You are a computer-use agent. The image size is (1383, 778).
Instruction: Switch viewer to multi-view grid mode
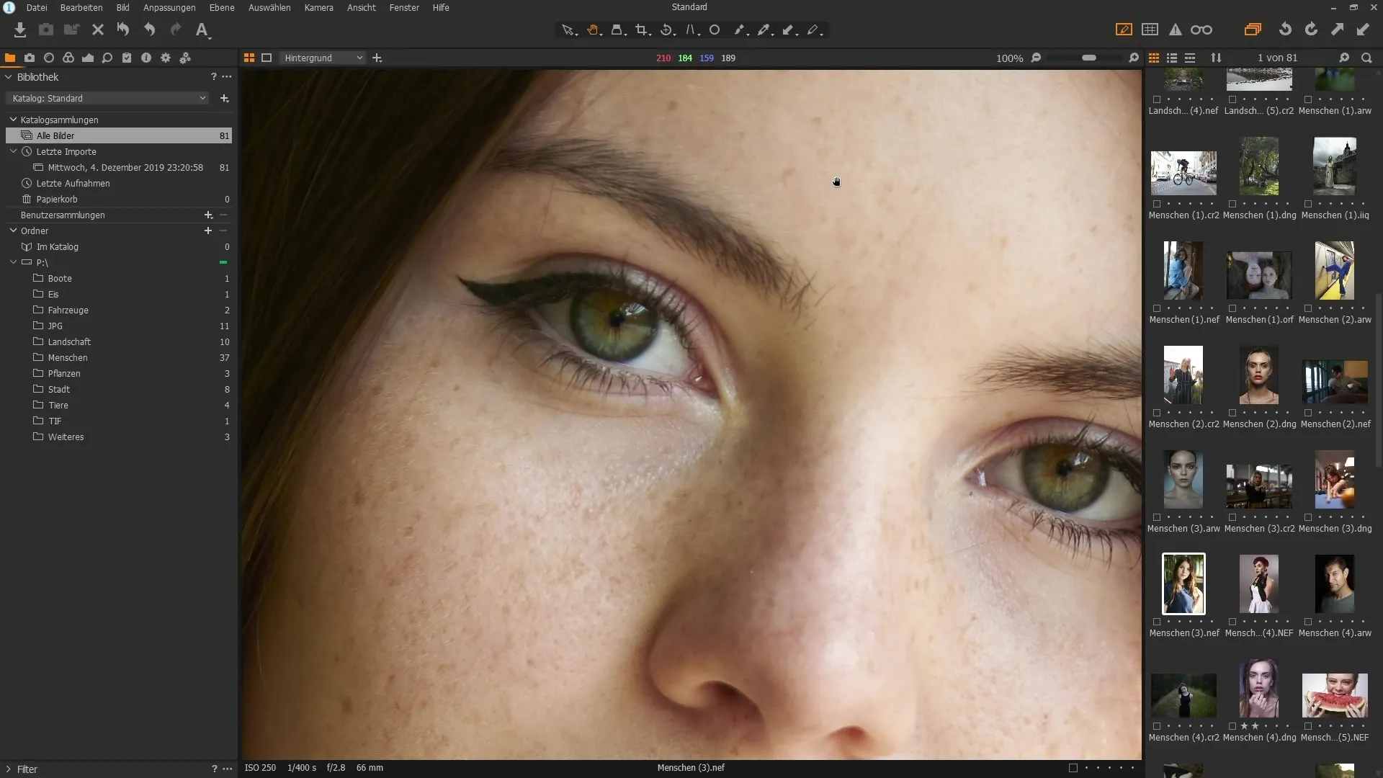249,58
